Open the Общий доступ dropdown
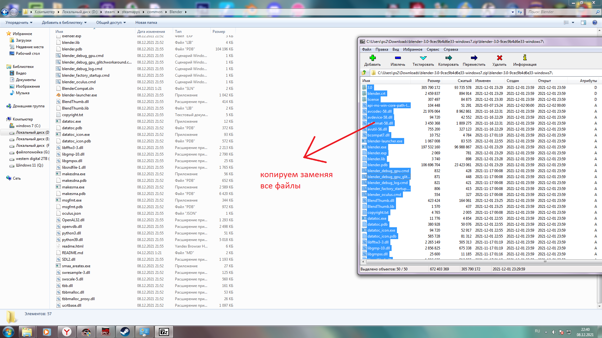602x338 pixels. [x=111, y=23]
